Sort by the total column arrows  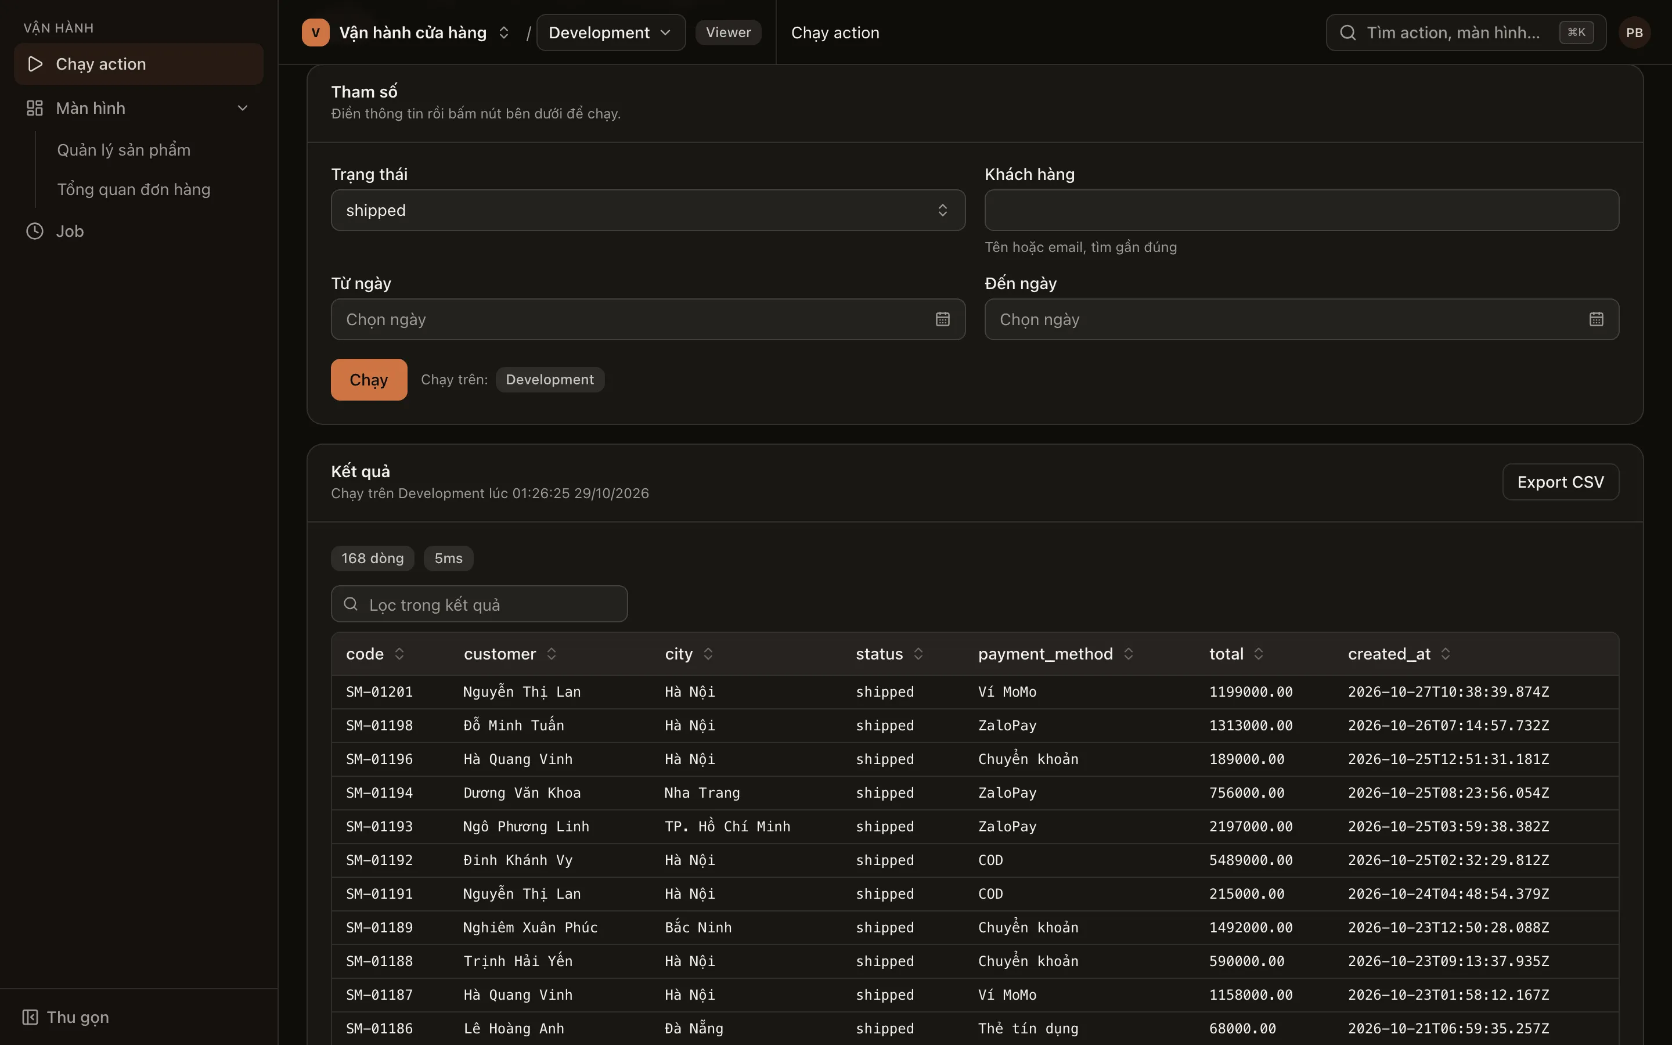point(1259,654)
